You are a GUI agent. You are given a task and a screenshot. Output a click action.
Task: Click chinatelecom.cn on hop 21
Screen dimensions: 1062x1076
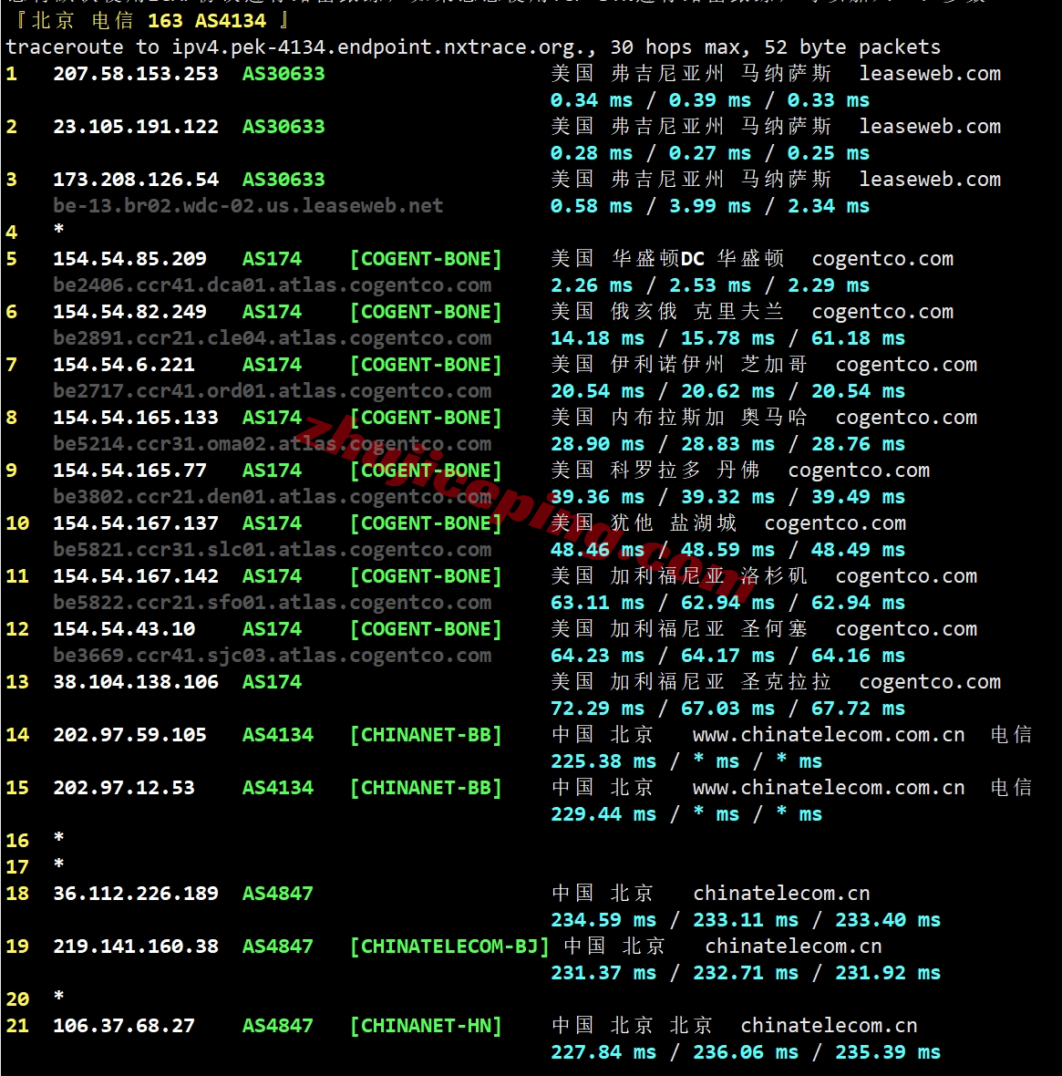[829, 1025]
